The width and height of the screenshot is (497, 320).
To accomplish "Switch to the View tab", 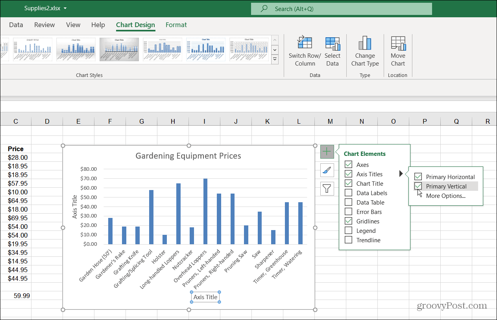I will tap(73, 25).
